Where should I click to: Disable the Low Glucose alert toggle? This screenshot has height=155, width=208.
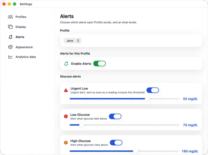point(115,116)
